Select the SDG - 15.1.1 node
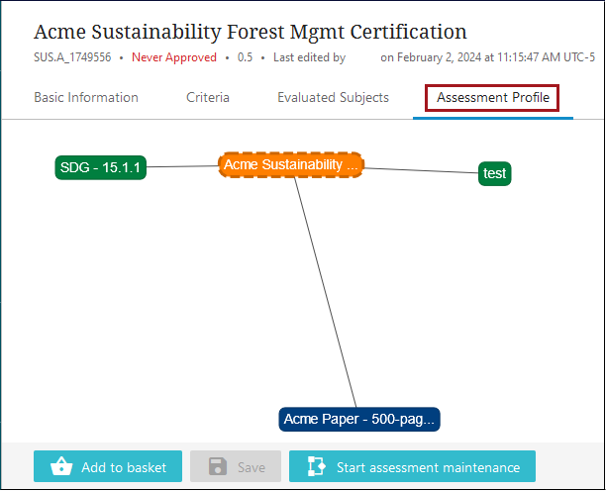The width and height of the screenshot is (606, 491). tap(101, 168)
